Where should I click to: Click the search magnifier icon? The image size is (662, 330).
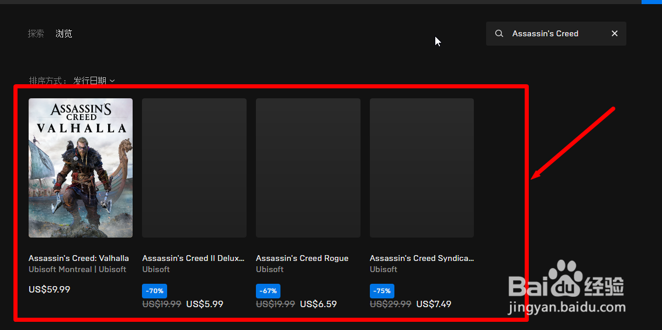coord(499,33)
